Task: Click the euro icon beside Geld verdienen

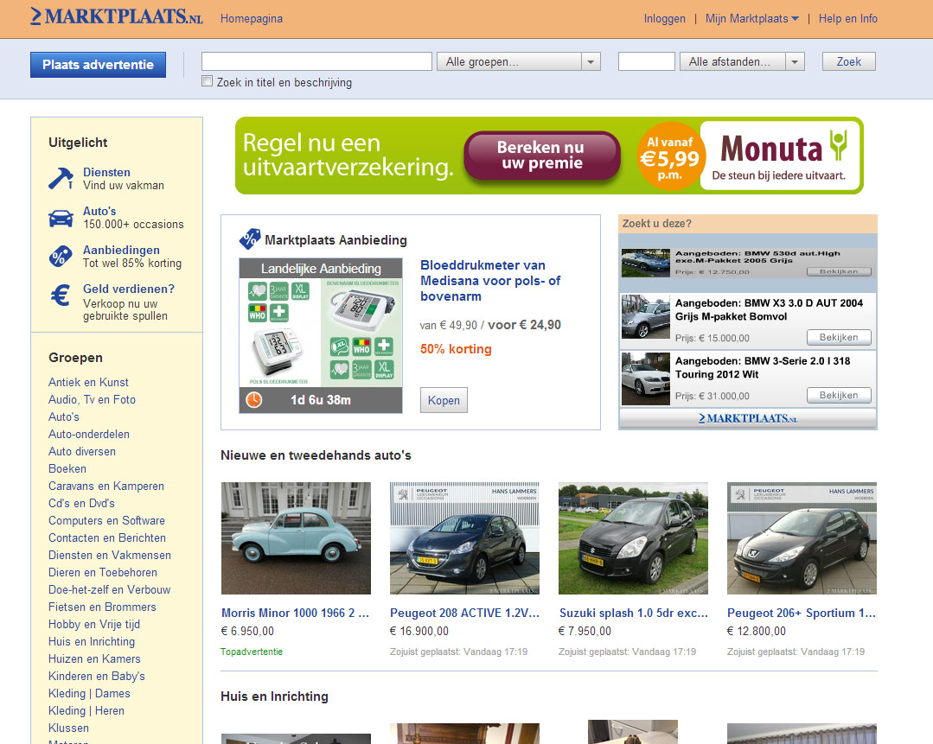Action: (61, 296)
